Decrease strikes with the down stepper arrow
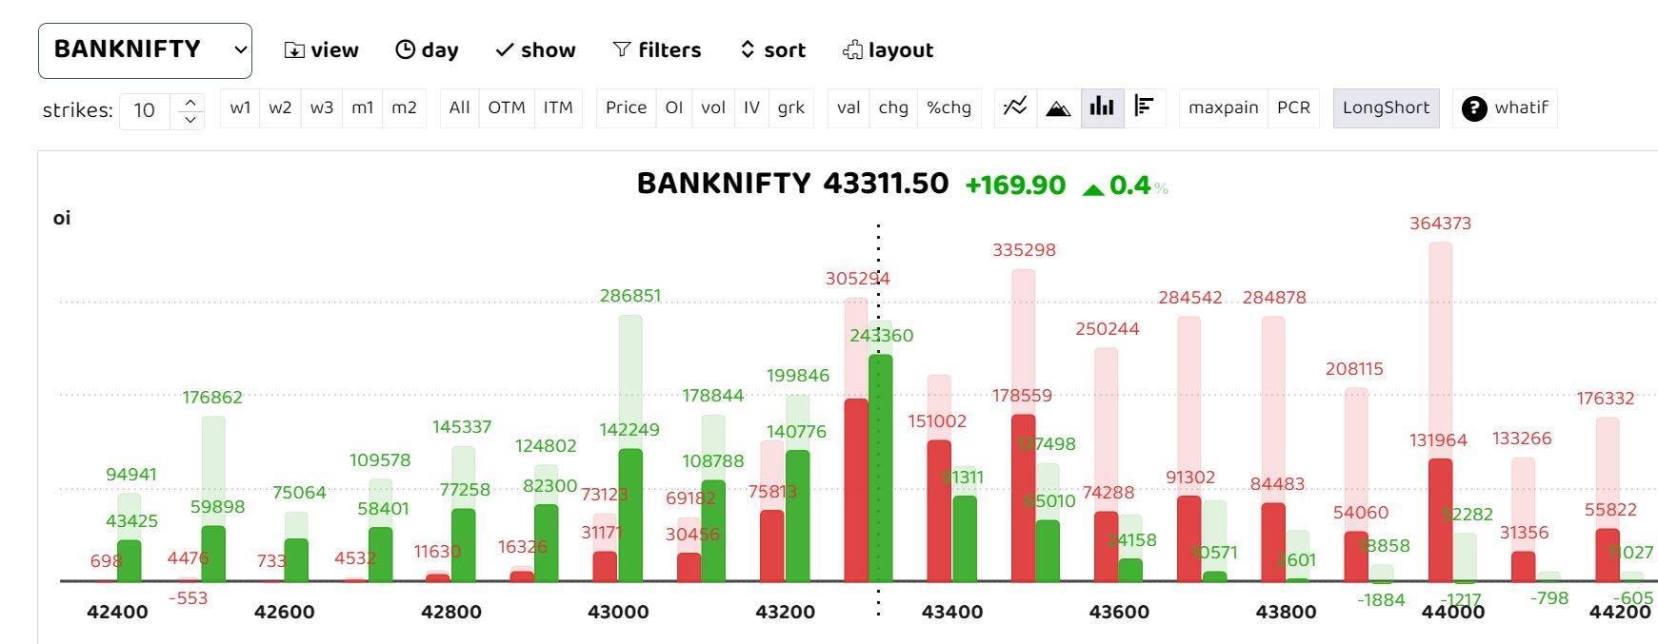 point(190,120)
